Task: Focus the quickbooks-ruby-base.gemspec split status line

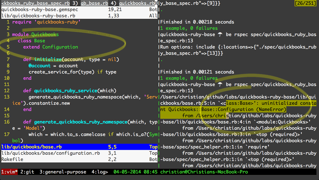Action: pos(79,10)
